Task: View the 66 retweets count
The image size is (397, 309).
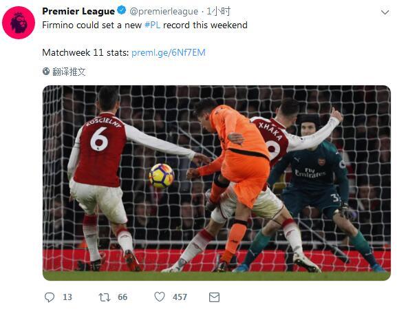Action: tap(122, 297)
